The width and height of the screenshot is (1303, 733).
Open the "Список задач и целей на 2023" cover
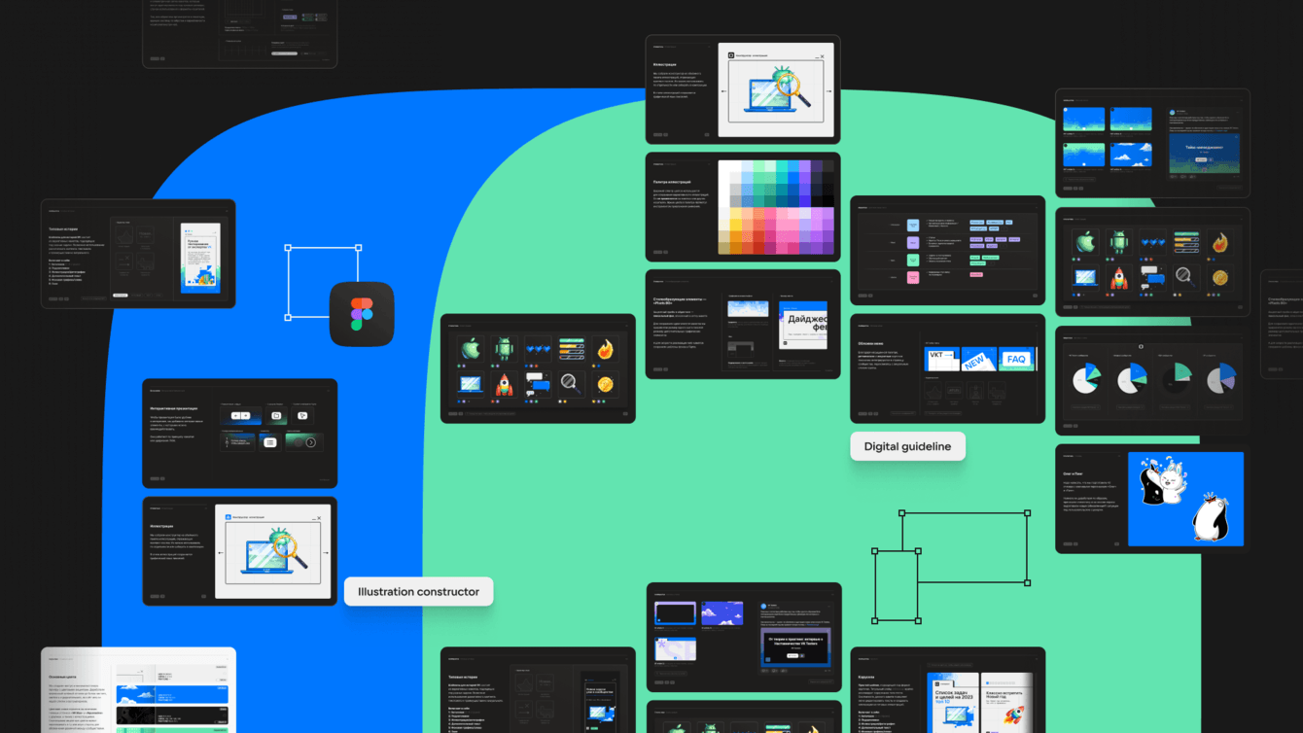tap(952, 701)
